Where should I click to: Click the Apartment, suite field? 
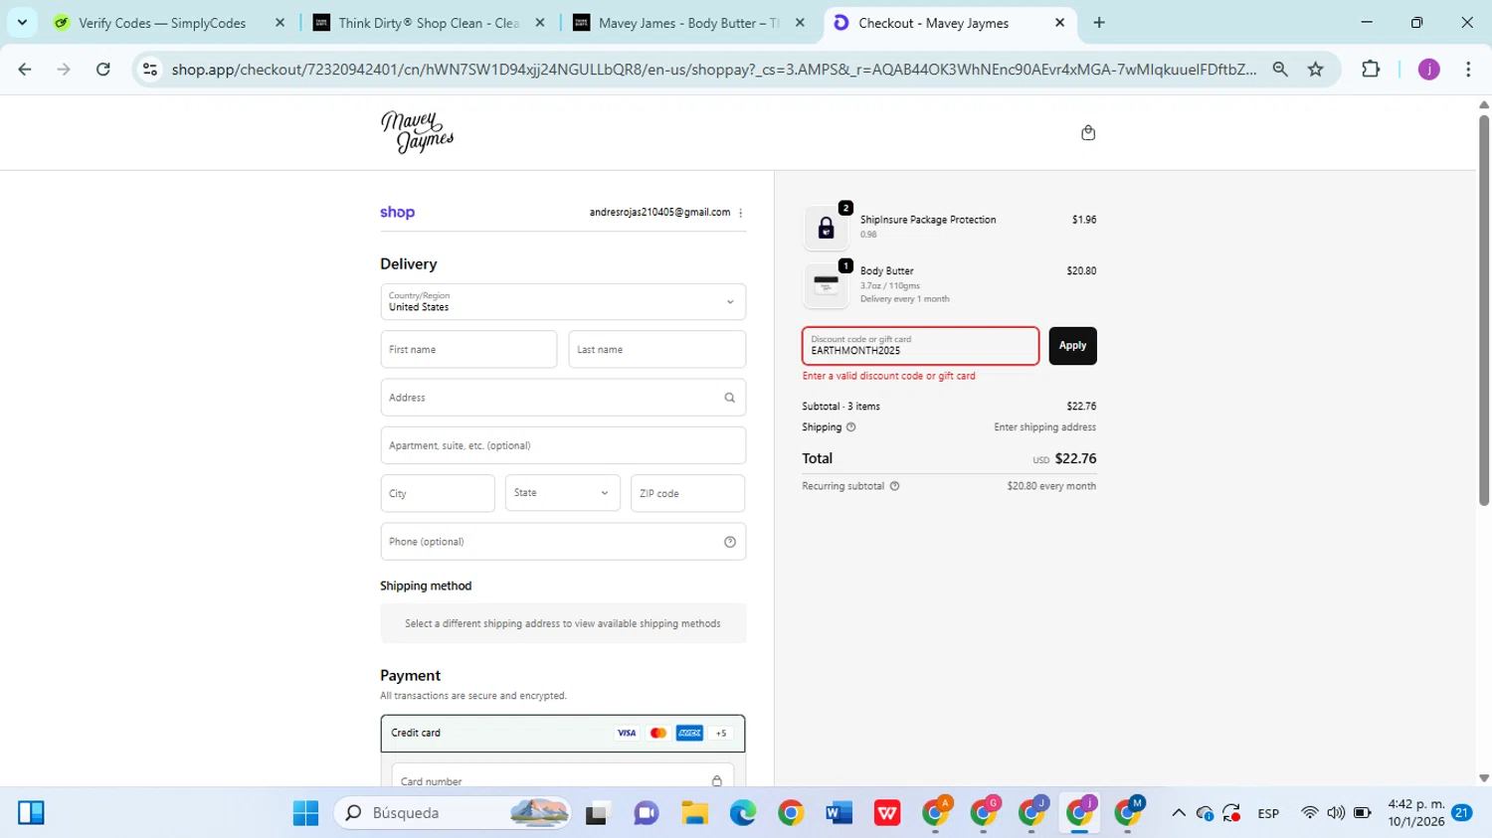[x=563, y=445]
